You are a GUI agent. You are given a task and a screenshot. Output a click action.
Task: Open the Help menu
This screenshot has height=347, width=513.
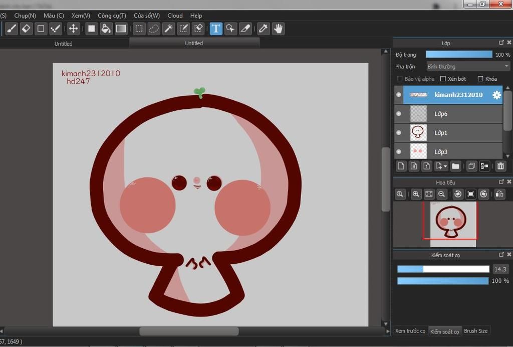tap(196, 16)
